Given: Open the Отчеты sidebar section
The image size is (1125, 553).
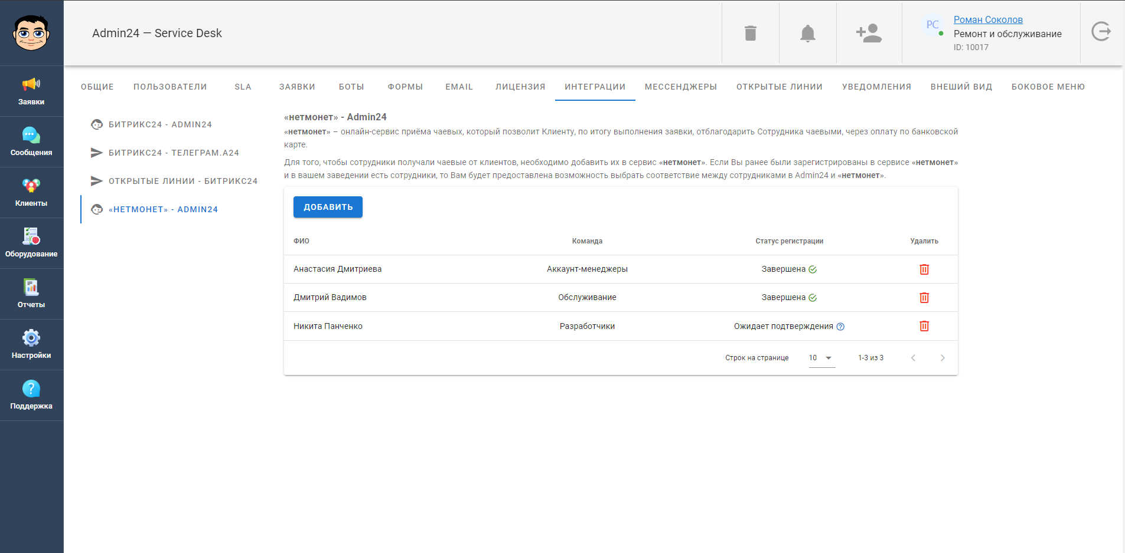Looking at the screenshot, I should pyautogui.click(x=31, y=294).
